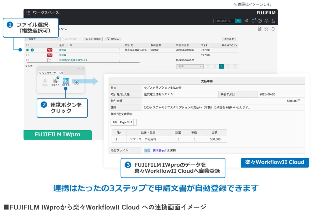Open the task navigation panel ellipsis menu

coord(78,69)
